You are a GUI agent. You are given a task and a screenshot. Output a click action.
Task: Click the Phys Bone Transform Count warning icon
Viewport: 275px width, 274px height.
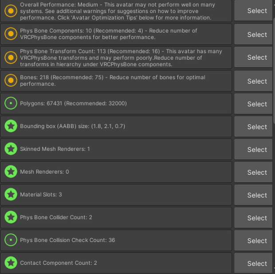(x=11, y=58)
